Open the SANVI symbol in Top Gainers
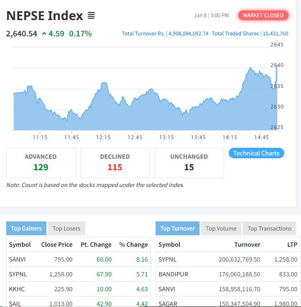 (x=17, y=259)
